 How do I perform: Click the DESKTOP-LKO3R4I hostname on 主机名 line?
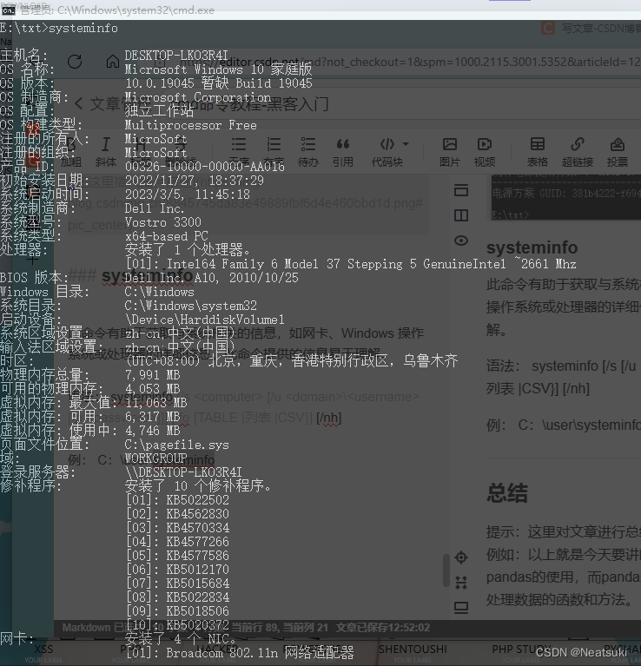click(x=176, y=56)
